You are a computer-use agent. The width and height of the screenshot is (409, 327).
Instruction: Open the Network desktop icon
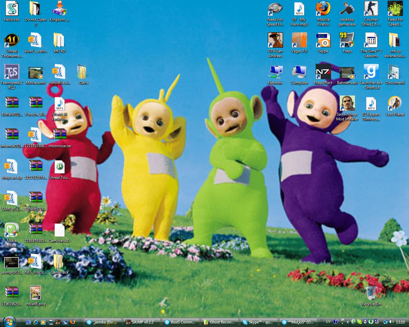pyautogui.click(x=275, y=75)
